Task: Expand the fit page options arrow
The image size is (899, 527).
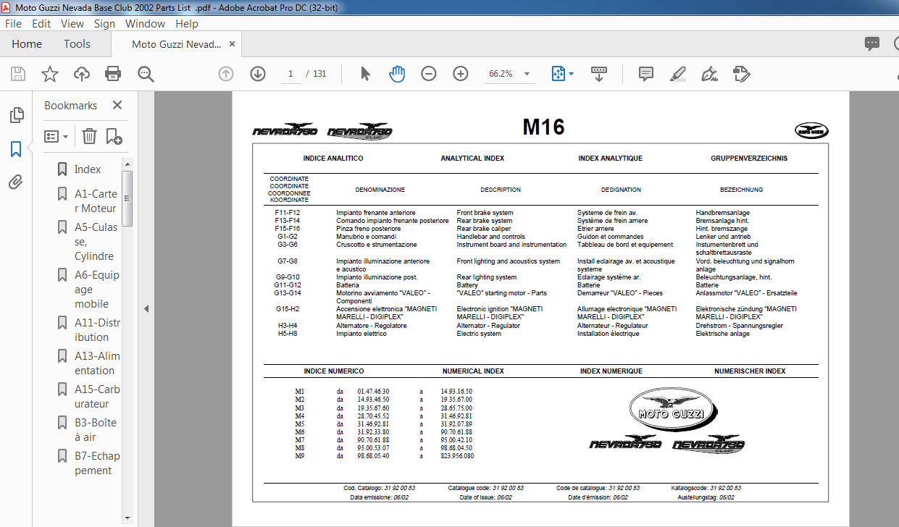Action: (x=572, y=74)
